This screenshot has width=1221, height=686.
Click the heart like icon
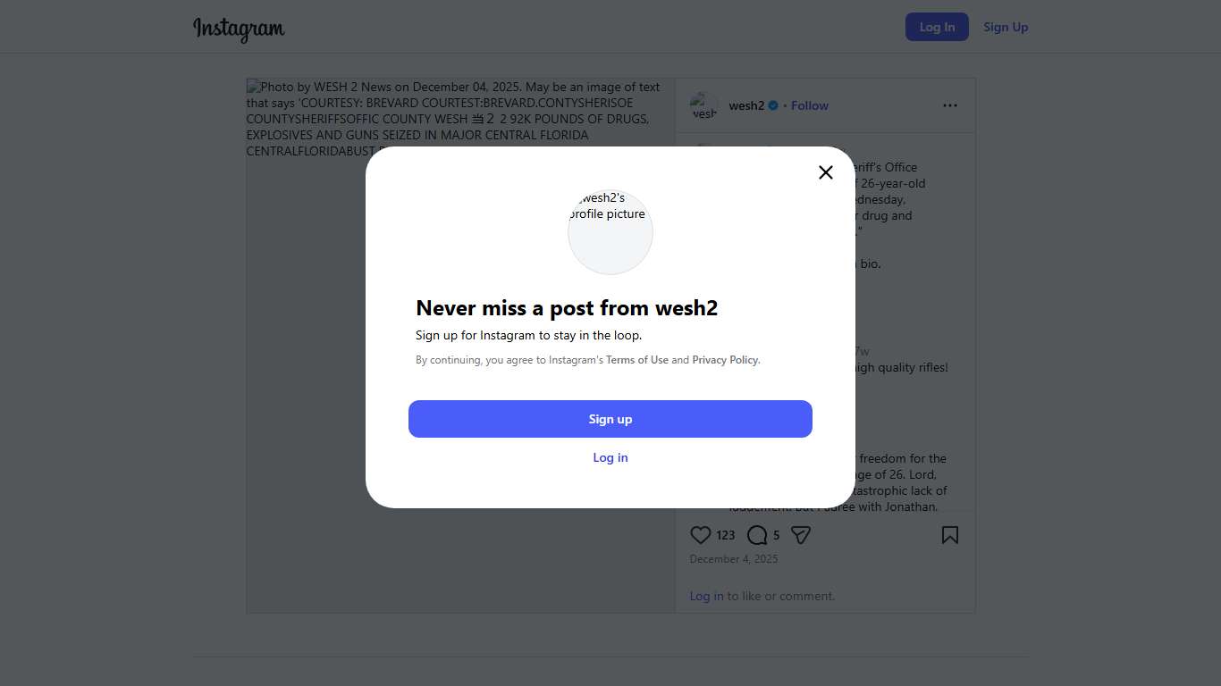[701, 535]
